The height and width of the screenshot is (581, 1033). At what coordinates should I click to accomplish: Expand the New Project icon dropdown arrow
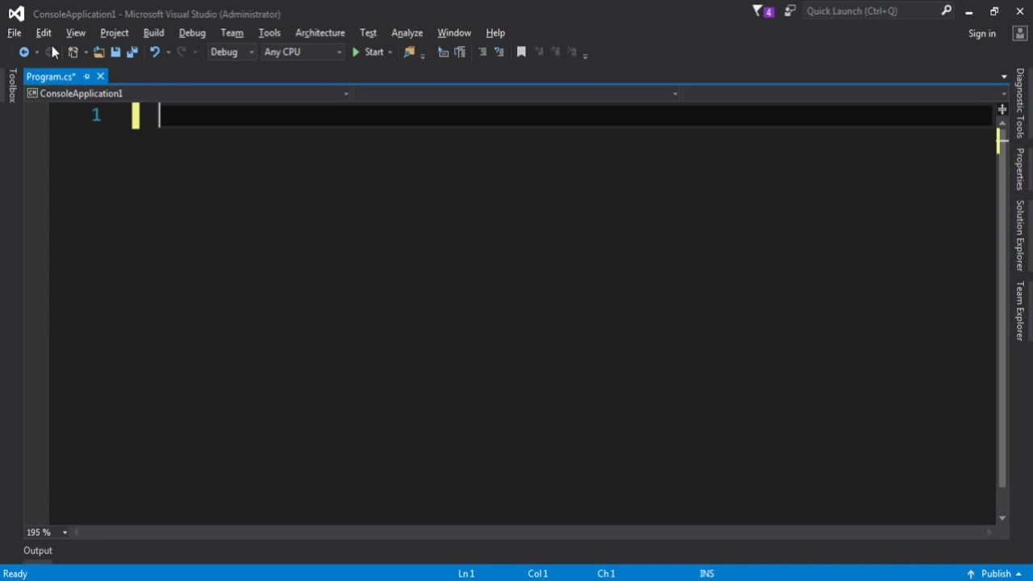pyautogui.click(x=86, y=52)
